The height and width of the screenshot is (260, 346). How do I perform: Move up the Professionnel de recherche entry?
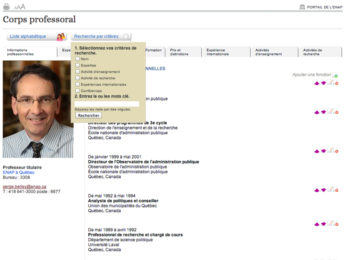[x=317, y=224]
